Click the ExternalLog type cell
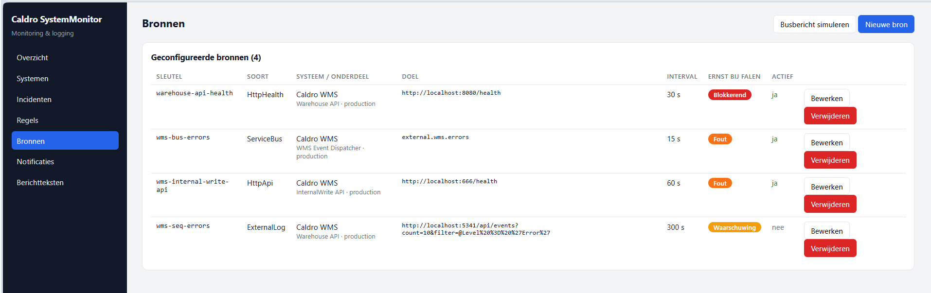The width and height of the screenshot is (931, 293). click(x=266, y=227)
